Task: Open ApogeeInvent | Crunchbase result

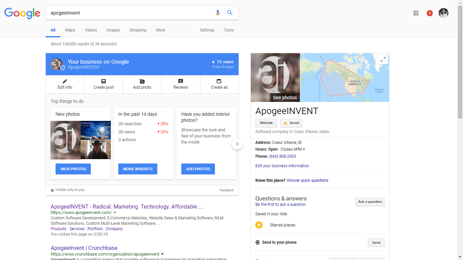Action: click(84, 248)
